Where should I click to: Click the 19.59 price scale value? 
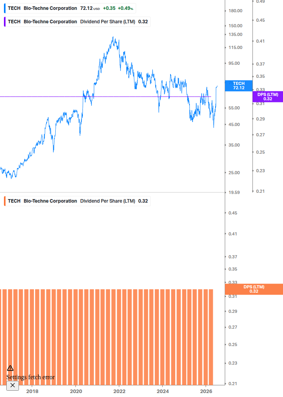tap(234, 192)
